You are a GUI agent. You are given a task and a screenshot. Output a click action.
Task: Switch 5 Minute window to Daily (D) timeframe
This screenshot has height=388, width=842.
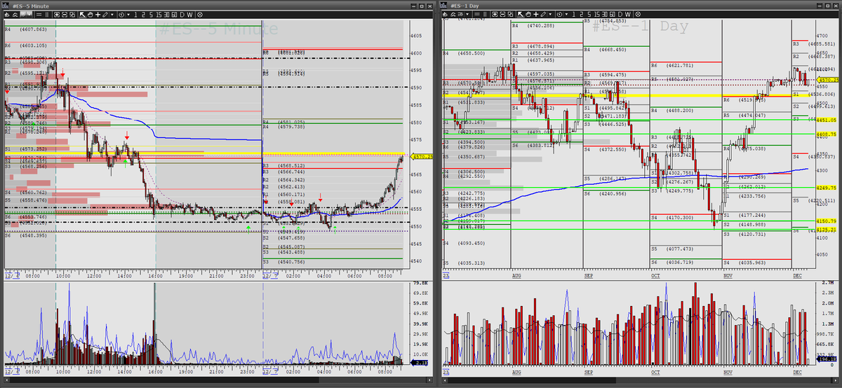tap(182, 15)
